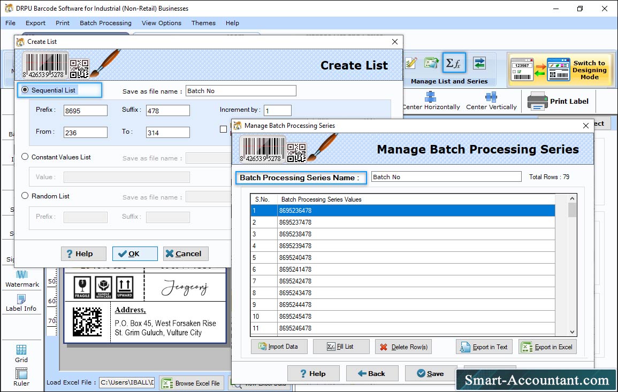618x392 pixels.
Task: Click the From field containing 236
Action: [86, 133]
